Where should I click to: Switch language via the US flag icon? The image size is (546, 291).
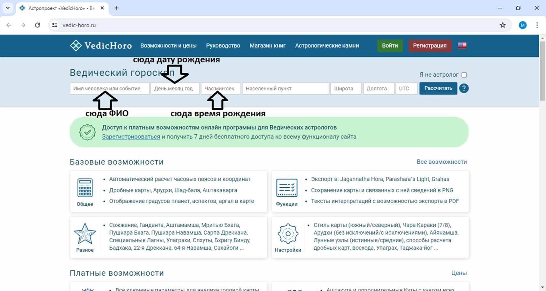pos(462,46)
